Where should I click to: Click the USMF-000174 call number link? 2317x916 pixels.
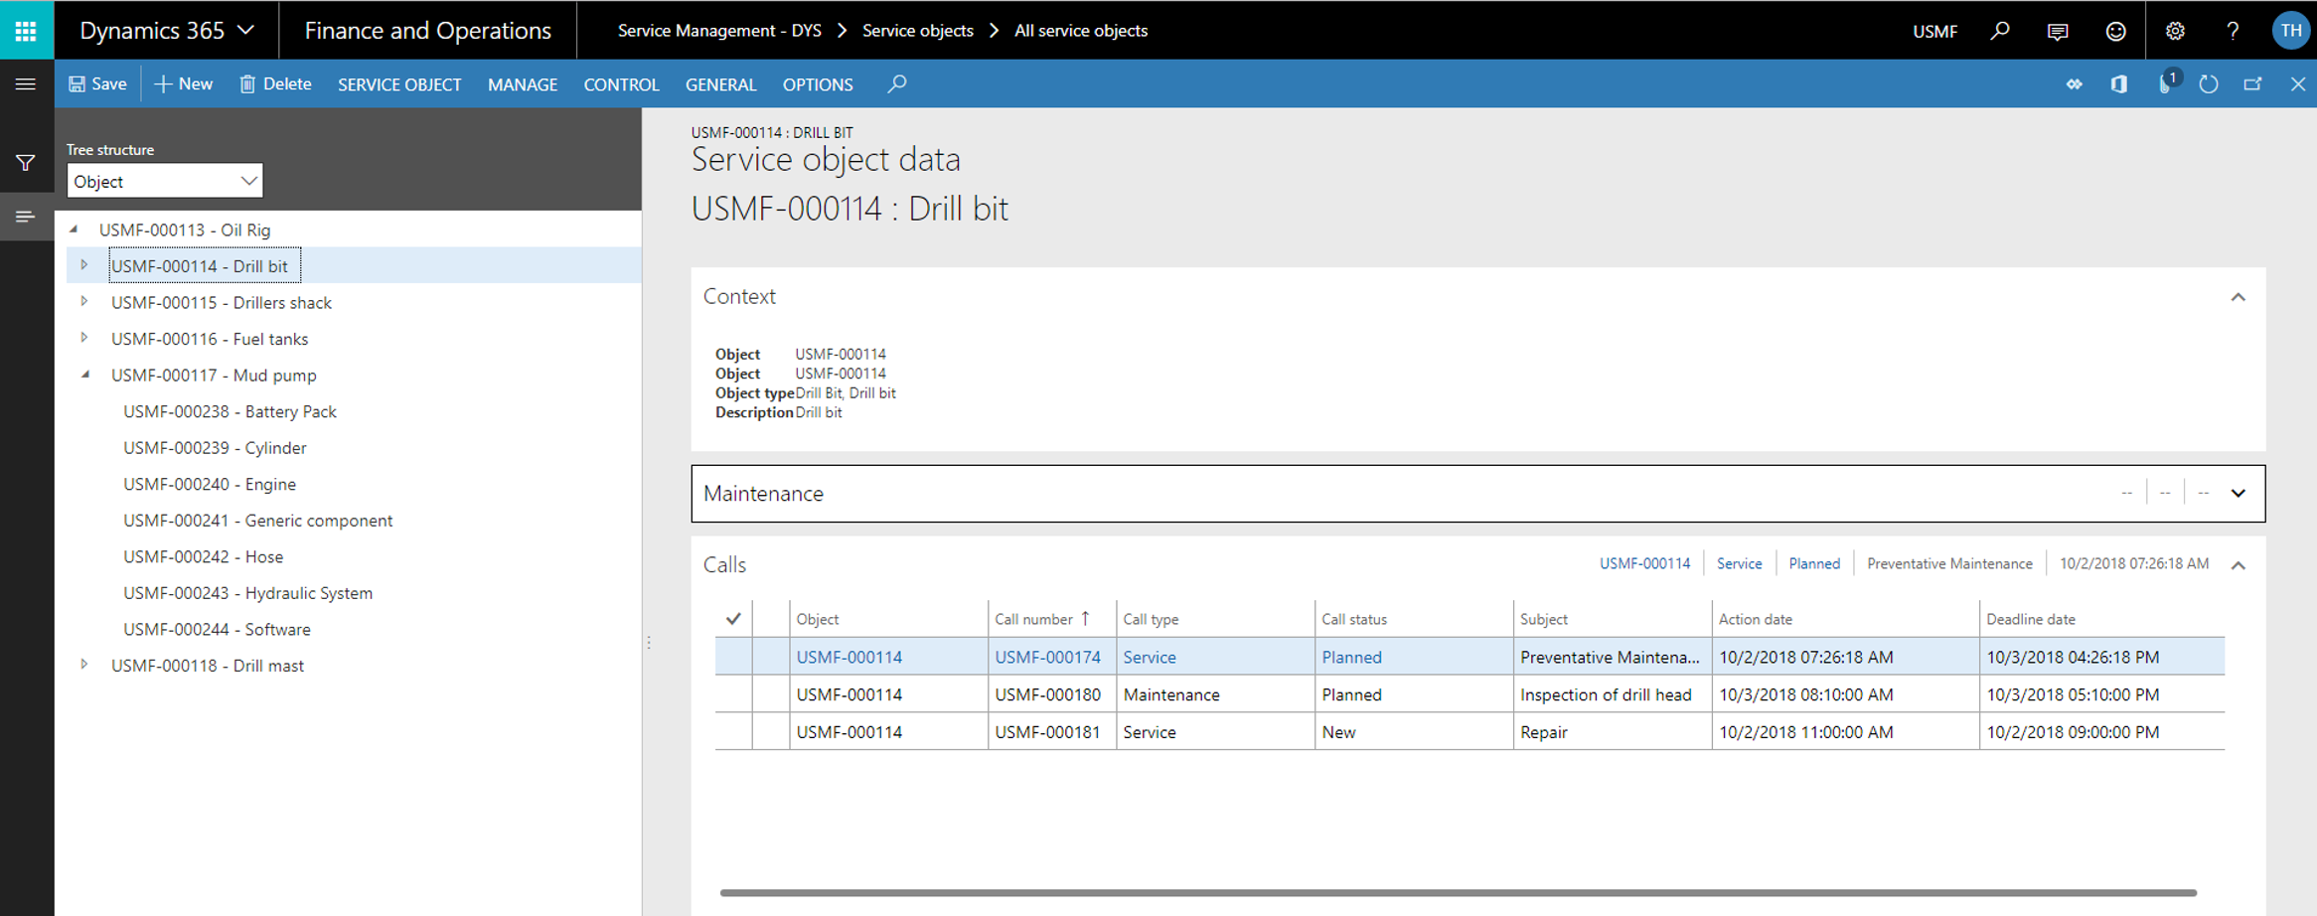click(1047, 657)
